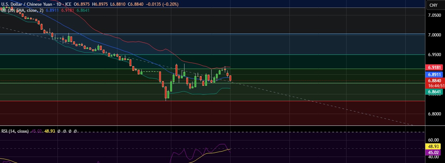Select the RSI (14, close) indicator legend

(x=15, y=131)
